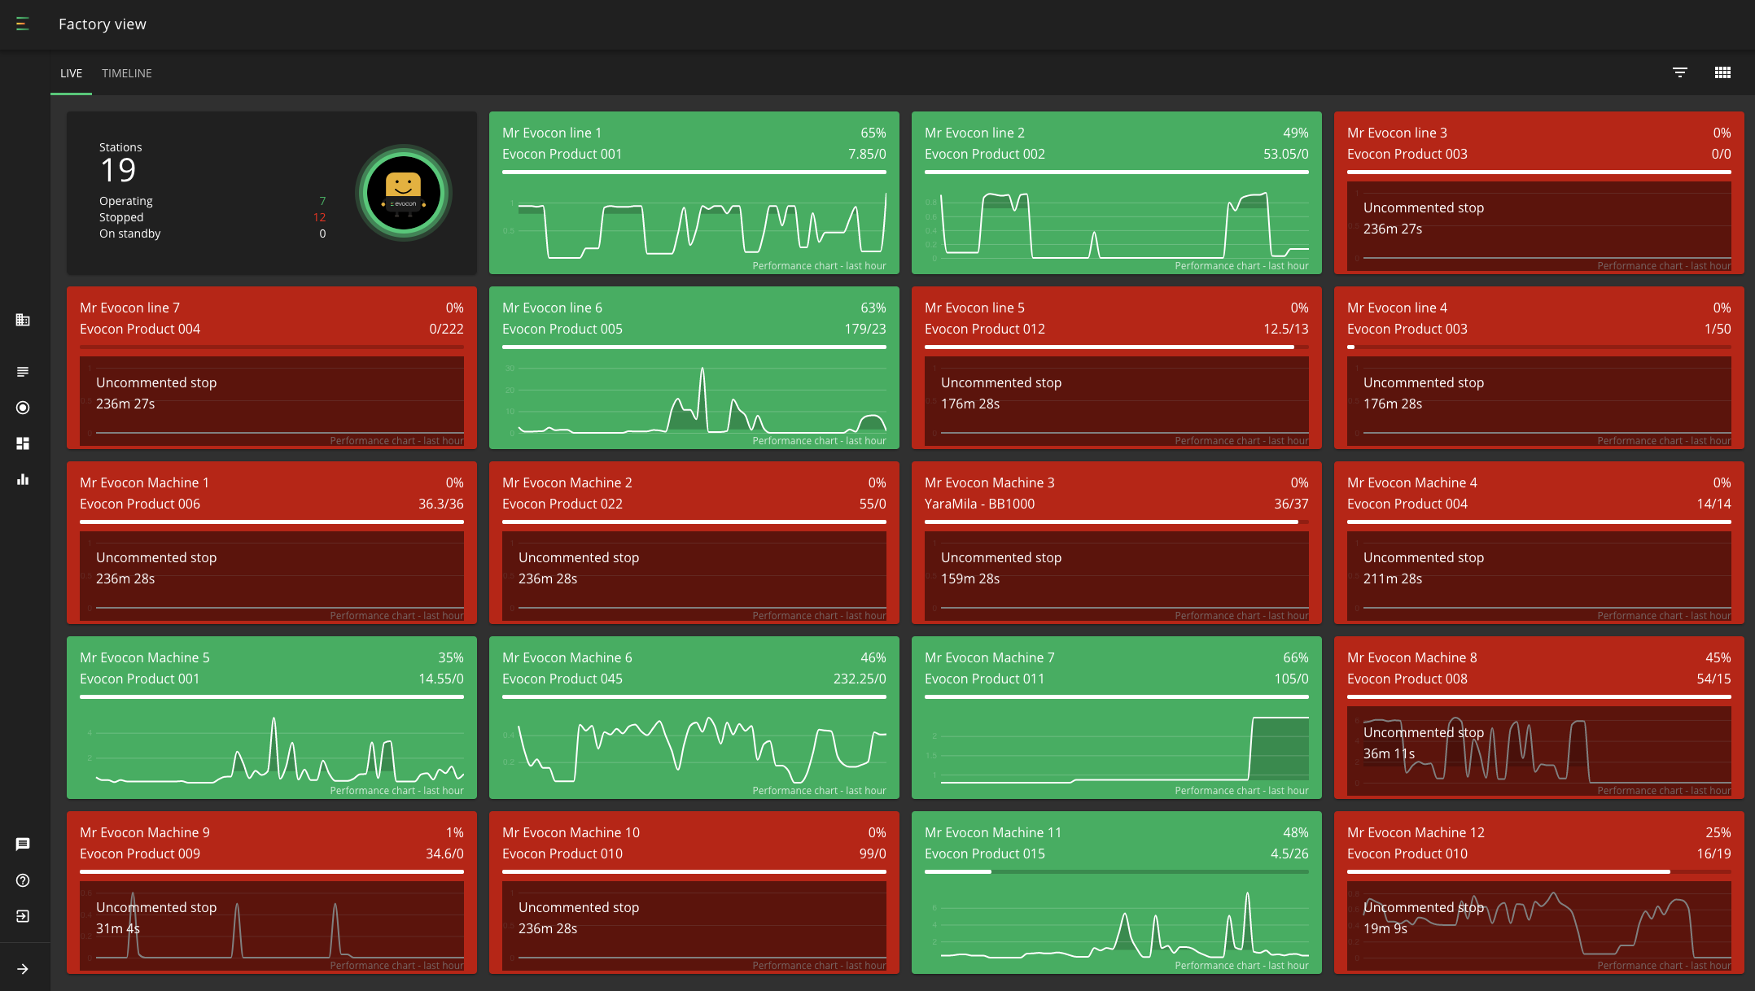Open the hamburger menu icon

coord(23,24)
